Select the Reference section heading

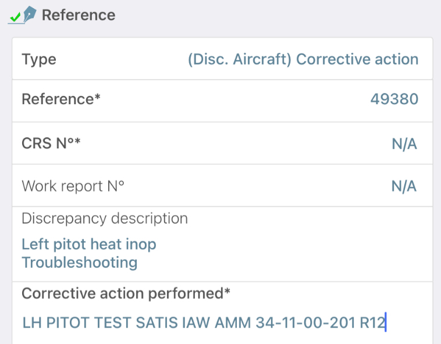pos(79,15)
